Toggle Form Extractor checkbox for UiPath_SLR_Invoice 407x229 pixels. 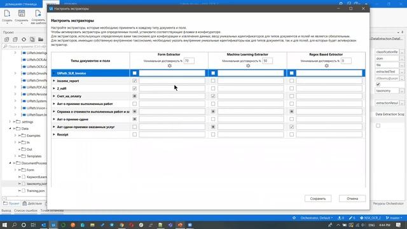(134, 73)
